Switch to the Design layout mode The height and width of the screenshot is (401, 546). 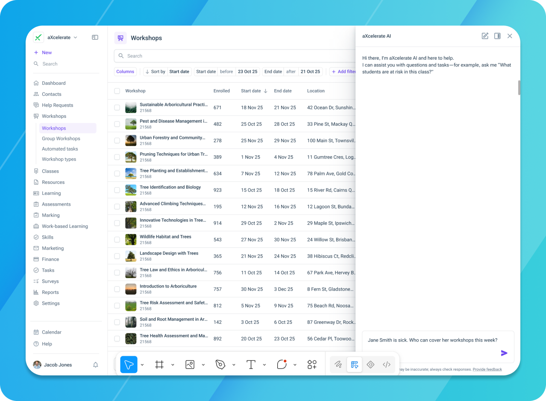(x=354, y=364)
